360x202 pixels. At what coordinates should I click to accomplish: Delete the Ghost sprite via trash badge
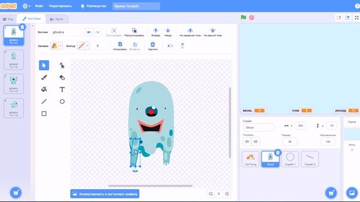pos(277,153)
